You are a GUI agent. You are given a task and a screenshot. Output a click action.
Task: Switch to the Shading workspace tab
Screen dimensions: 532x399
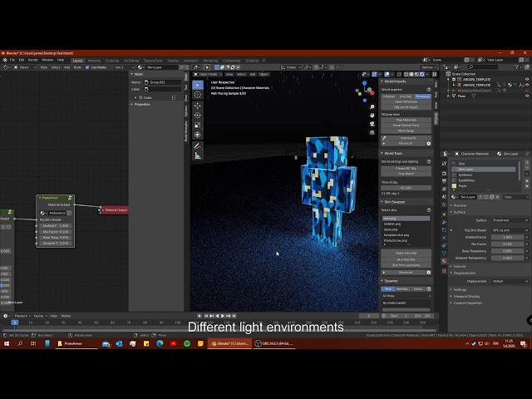tap(173, 61)
